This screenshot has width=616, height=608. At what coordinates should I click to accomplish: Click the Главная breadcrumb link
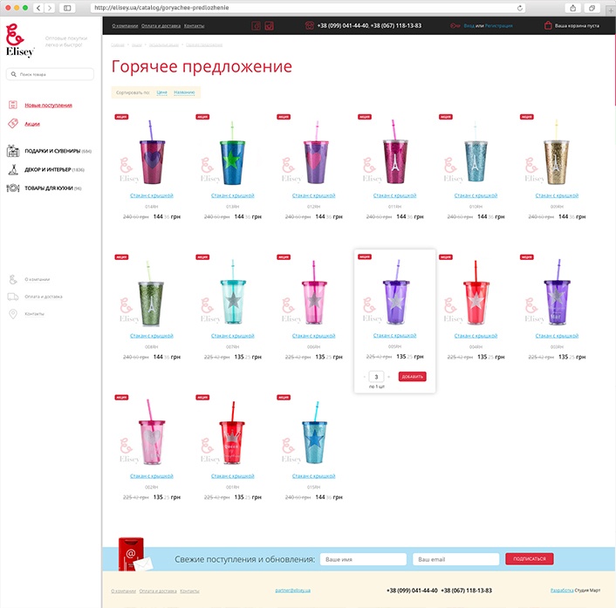pyautogui.click(x=118, y=44)
